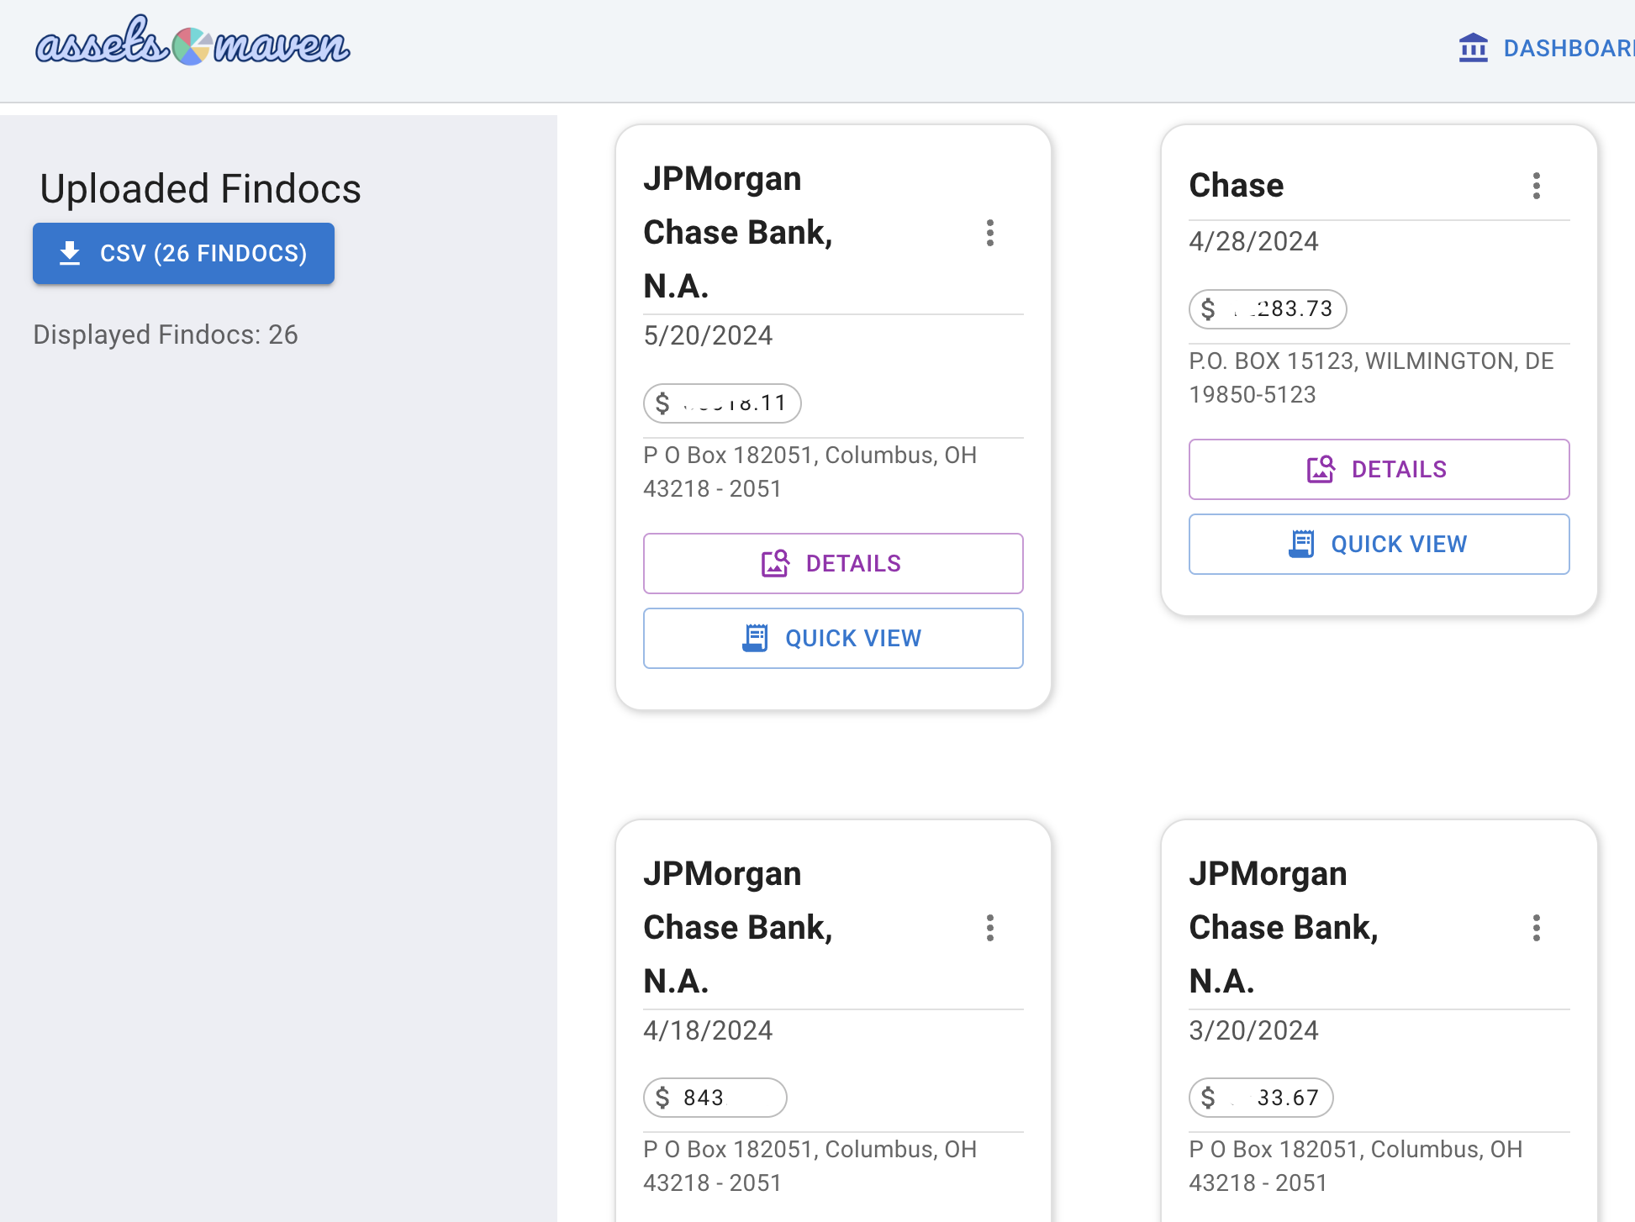This screenshot has height=1222, width=1635.
Task: Click Details on the Chase 4/28/2024 card
Action: tap(1379, 469)
